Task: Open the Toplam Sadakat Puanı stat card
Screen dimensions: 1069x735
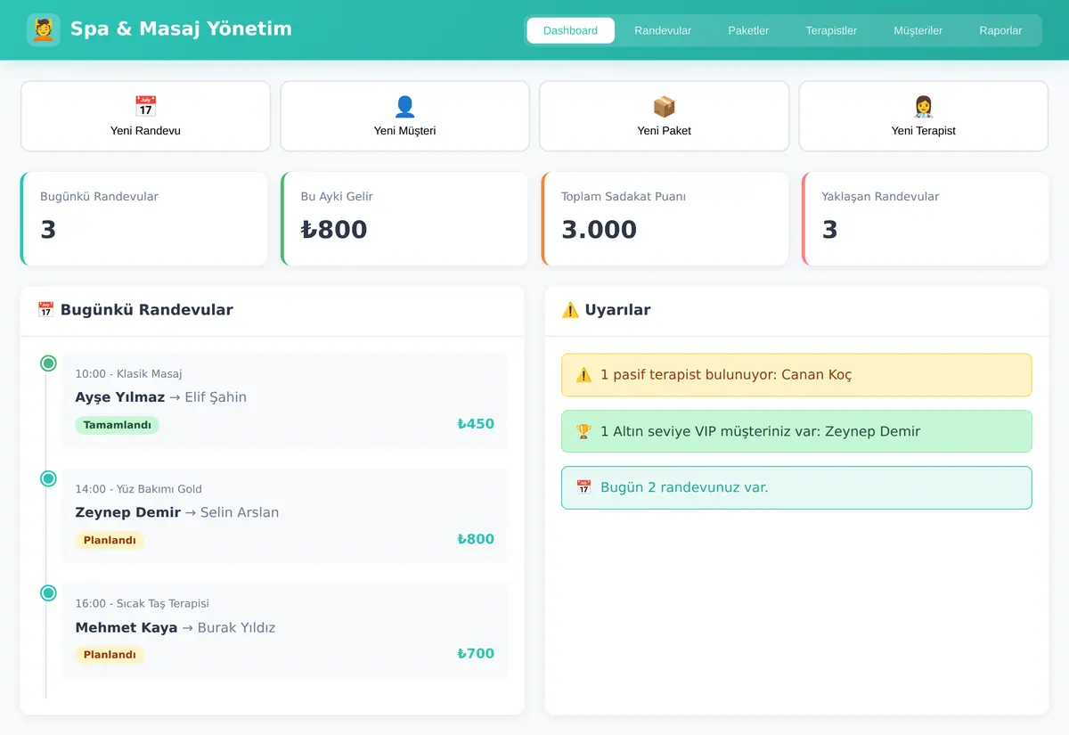Action: pyautogui.click(x=665, y=219)
